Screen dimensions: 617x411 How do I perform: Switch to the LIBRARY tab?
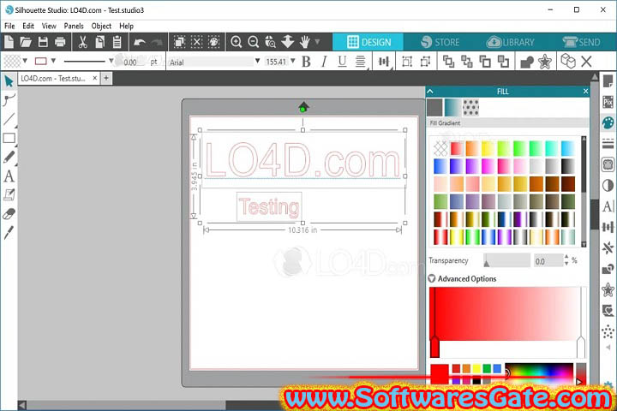[511, 42]
